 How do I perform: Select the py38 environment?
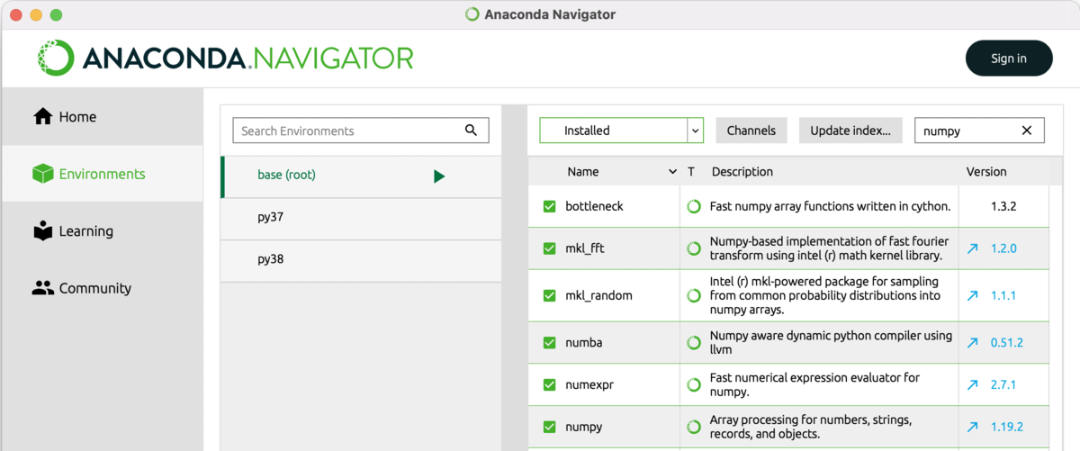click(360, 260)
